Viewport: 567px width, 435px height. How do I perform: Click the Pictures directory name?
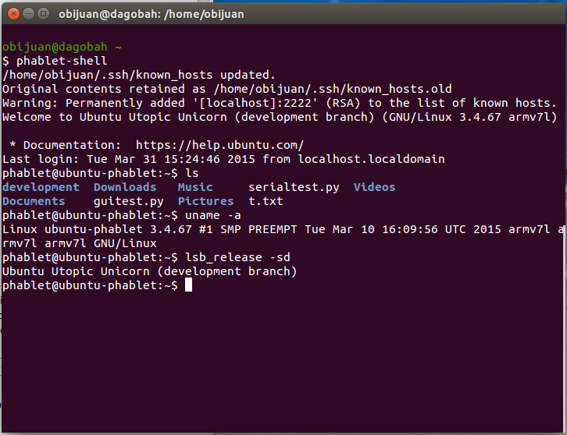pos(205,201)
